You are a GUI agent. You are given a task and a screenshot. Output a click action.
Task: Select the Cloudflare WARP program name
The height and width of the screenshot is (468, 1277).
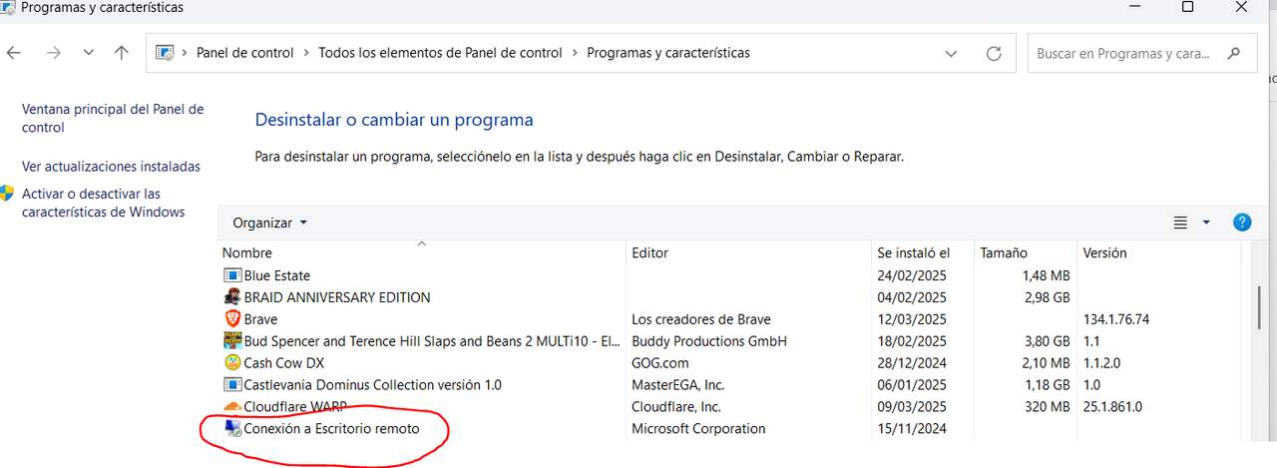tap(297, 407)
